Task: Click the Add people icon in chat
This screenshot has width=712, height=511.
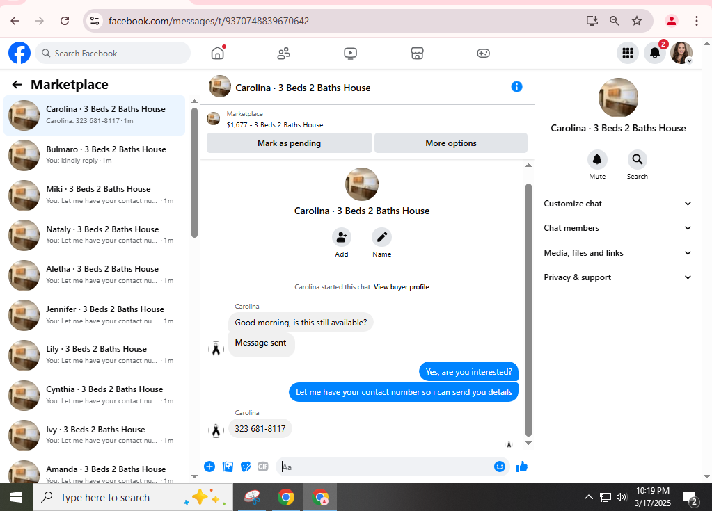Action: point(342,236)
